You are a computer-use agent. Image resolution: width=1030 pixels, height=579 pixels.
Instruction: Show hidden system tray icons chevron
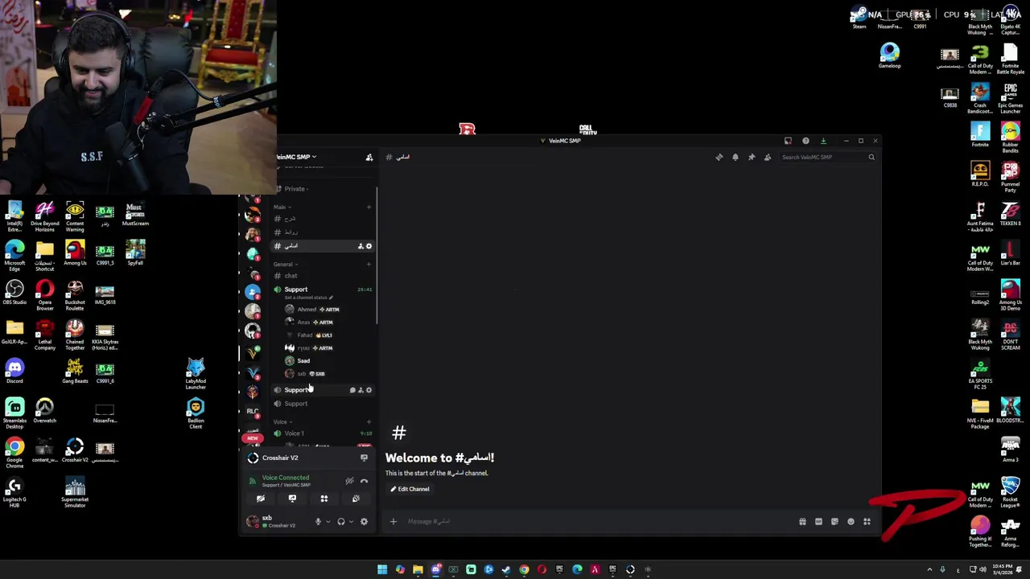tap(929, 569)
